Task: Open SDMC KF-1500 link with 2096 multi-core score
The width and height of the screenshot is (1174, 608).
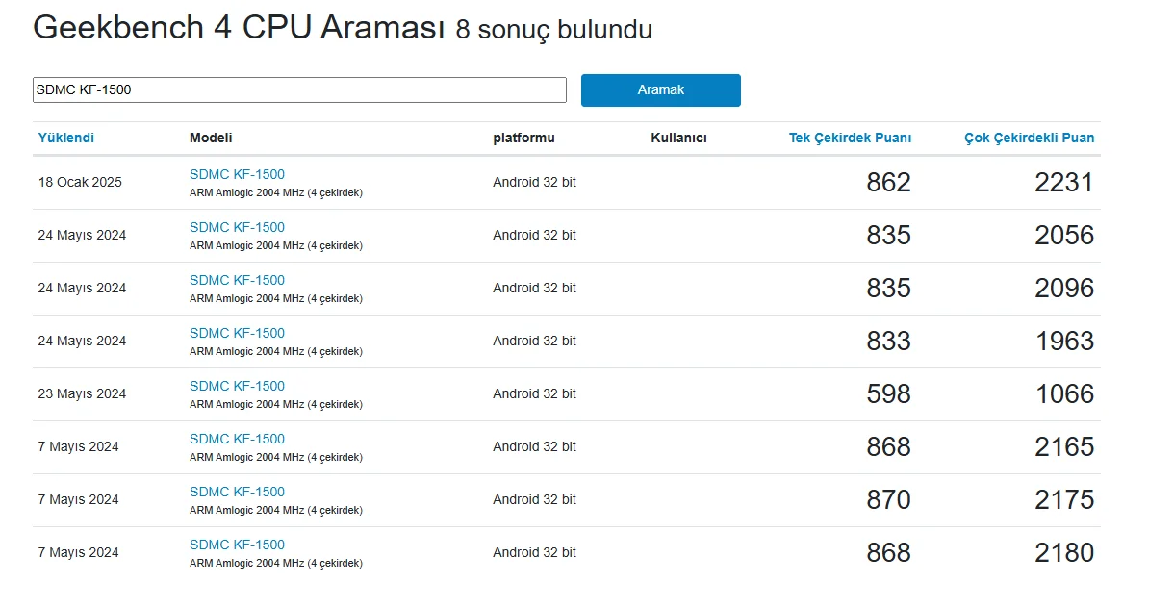Action: pyautogui.click(x=237, y=280)
